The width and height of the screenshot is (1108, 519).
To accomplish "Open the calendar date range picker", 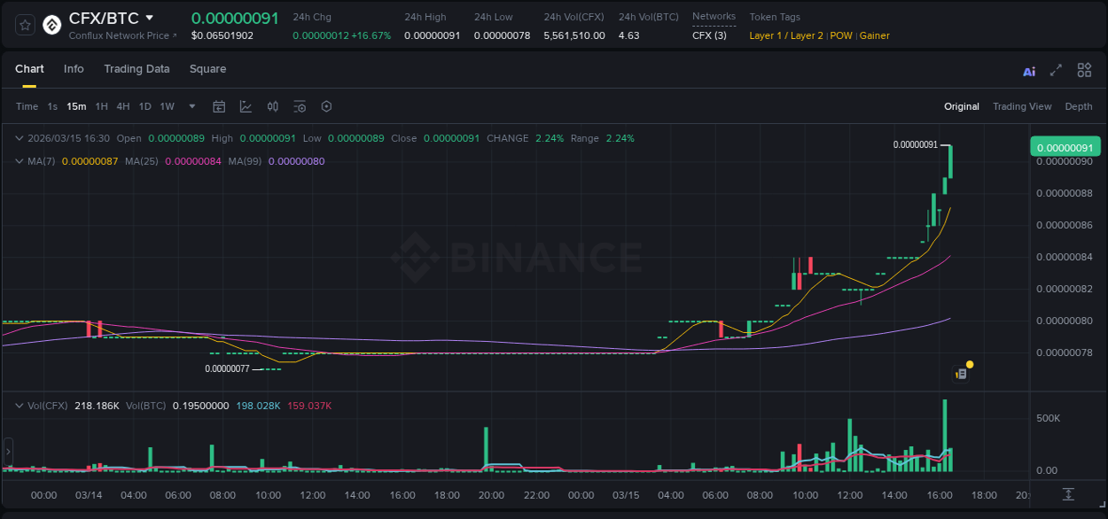I will coord(219,106).
